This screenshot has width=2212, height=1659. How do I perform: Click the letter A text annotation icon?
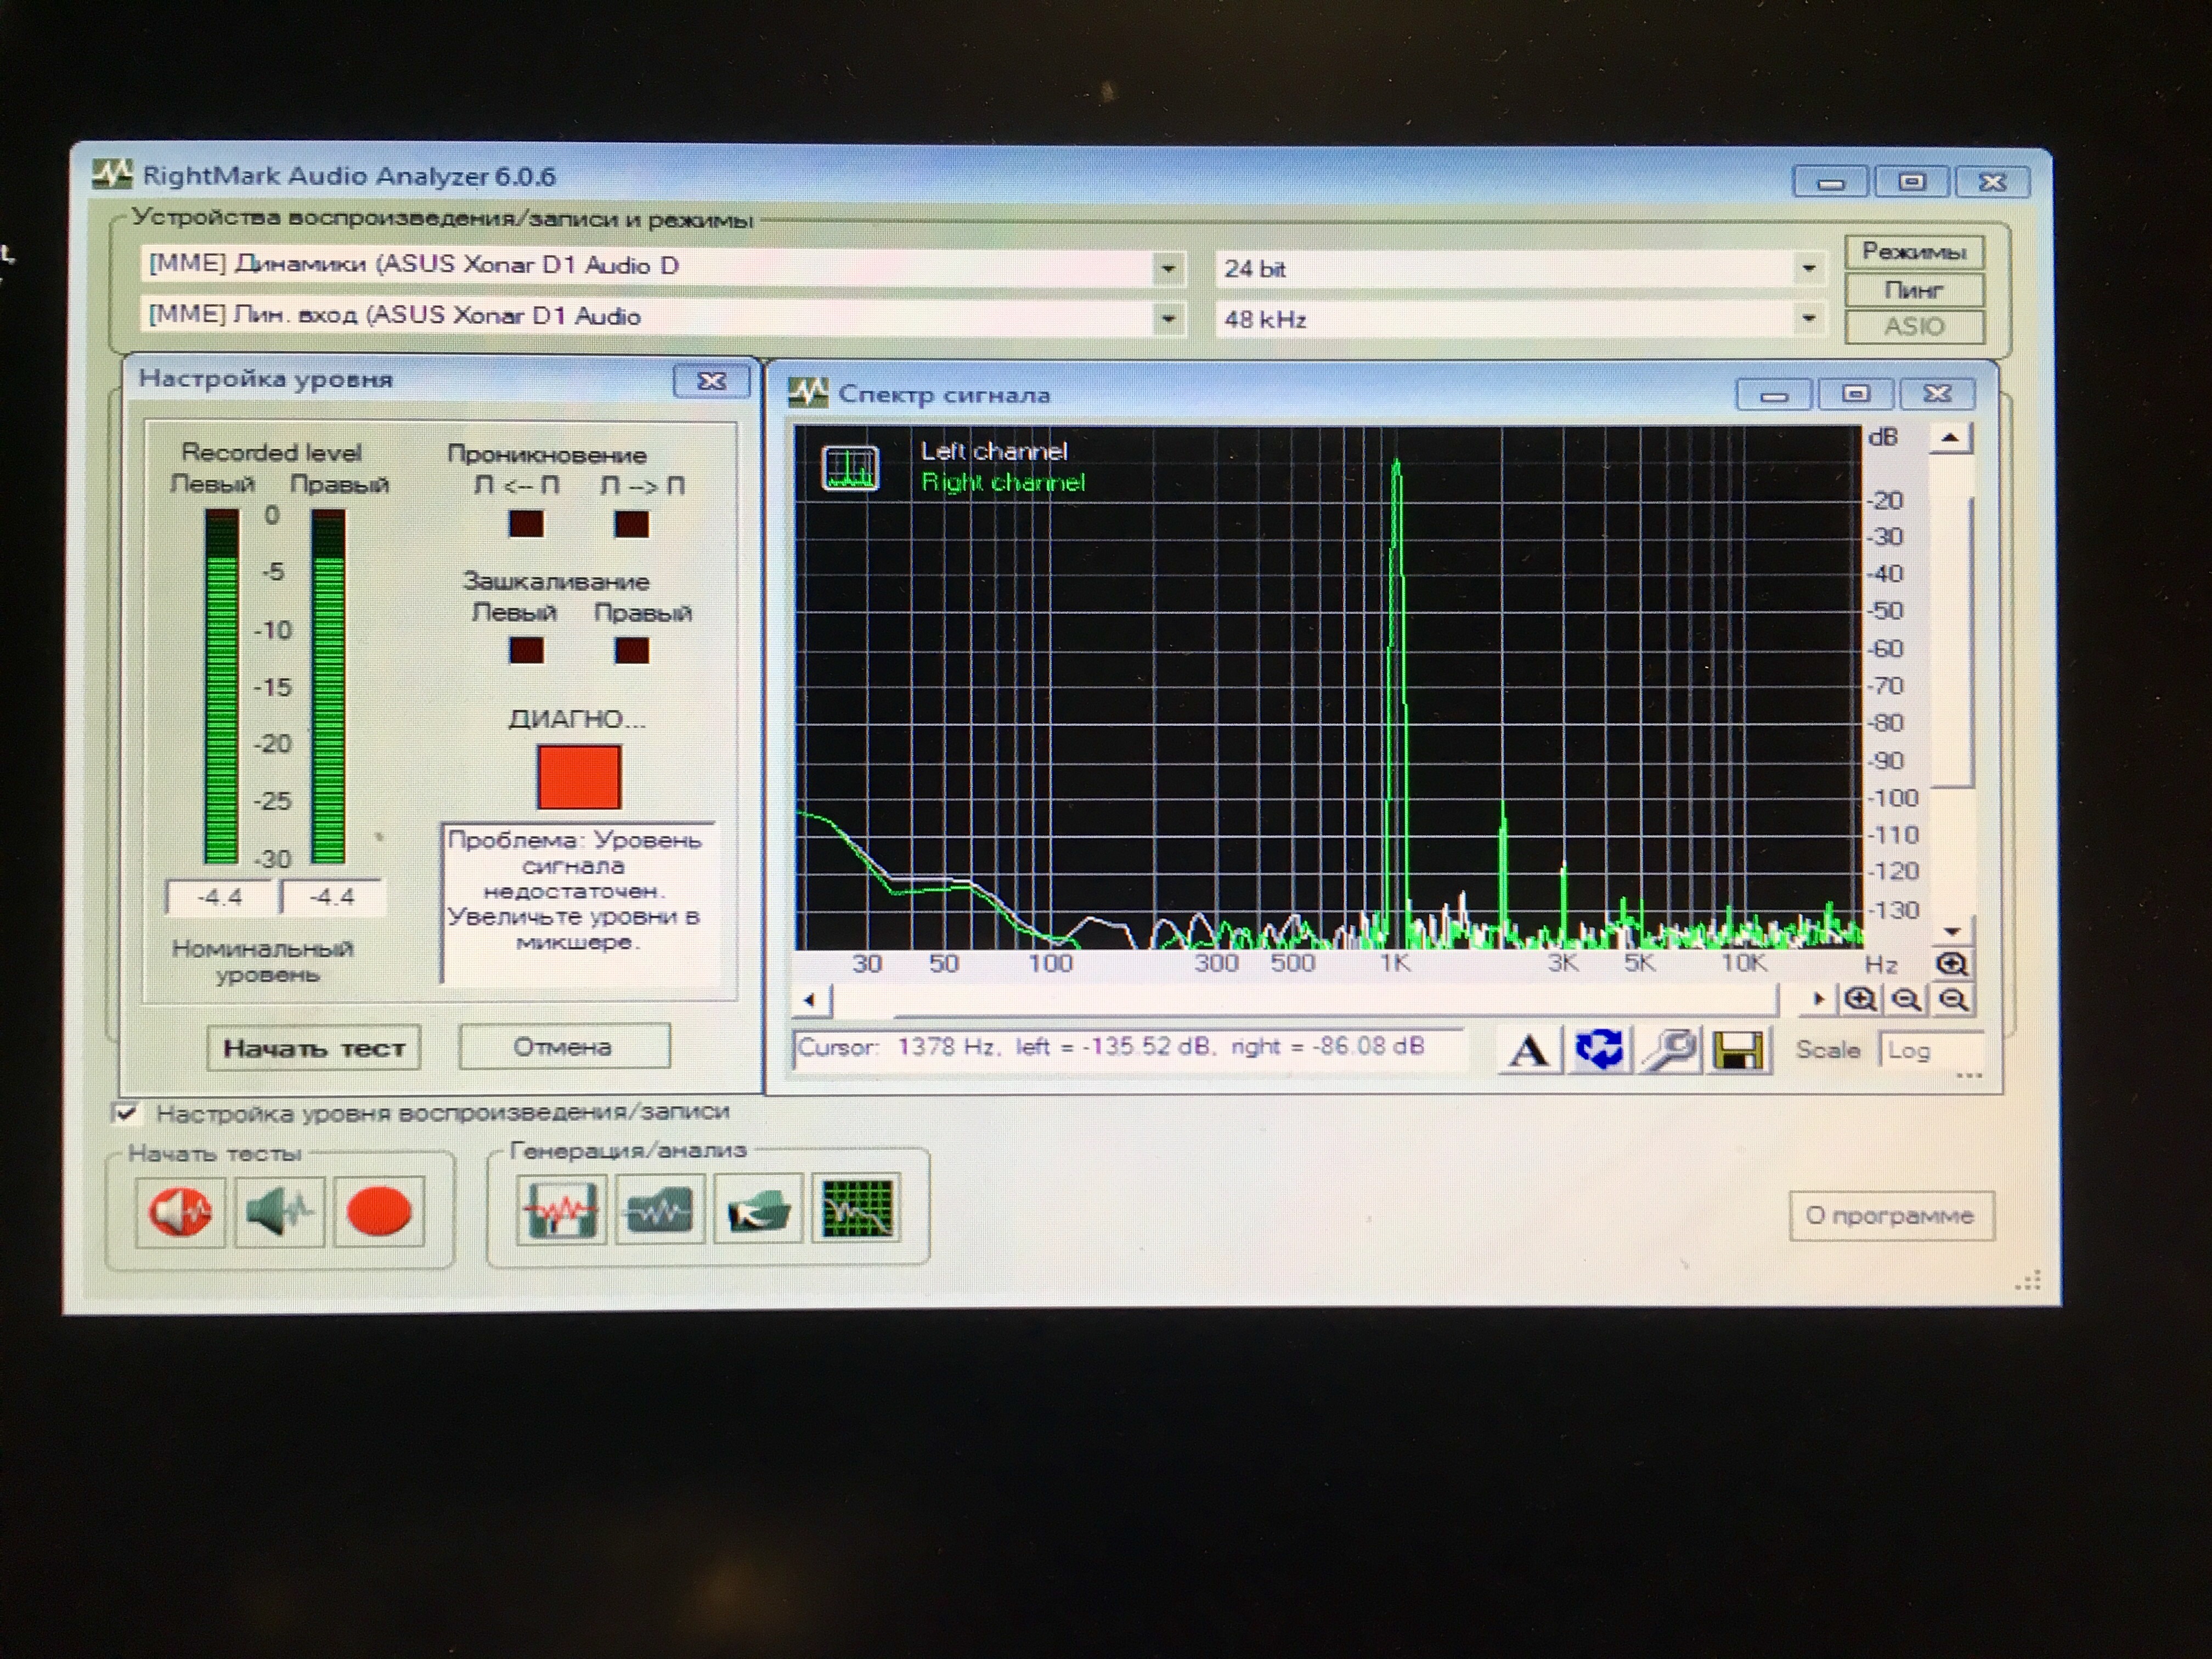click(x=1528, y=1051)
